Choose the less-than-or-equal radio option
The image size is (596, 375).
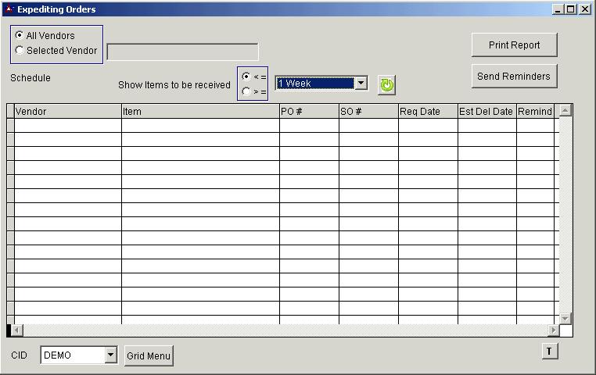246,77
